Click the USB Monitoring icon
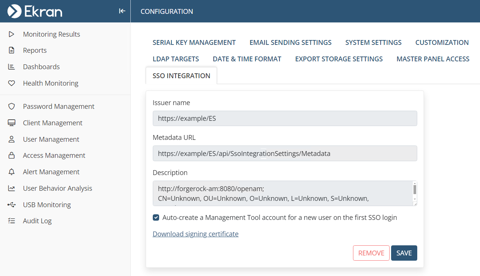Screen dimensions: 480x276 (x=12, y=205)
